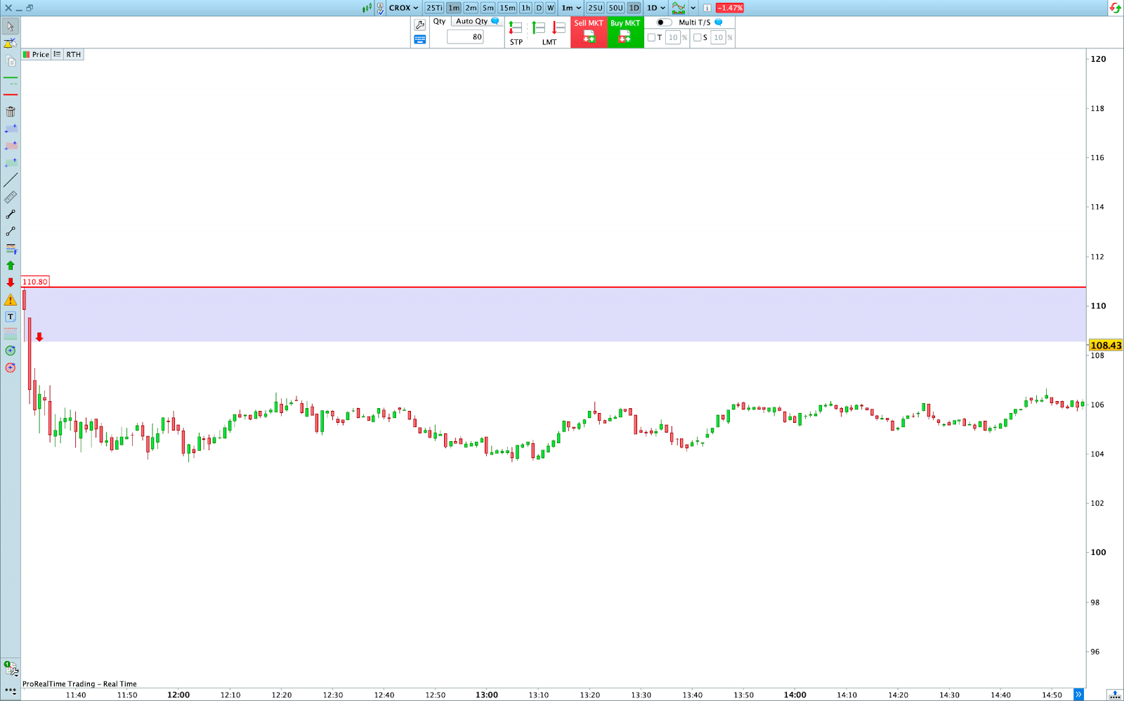
Task: Click the Qty input field
Action: [x=465, y=37]
